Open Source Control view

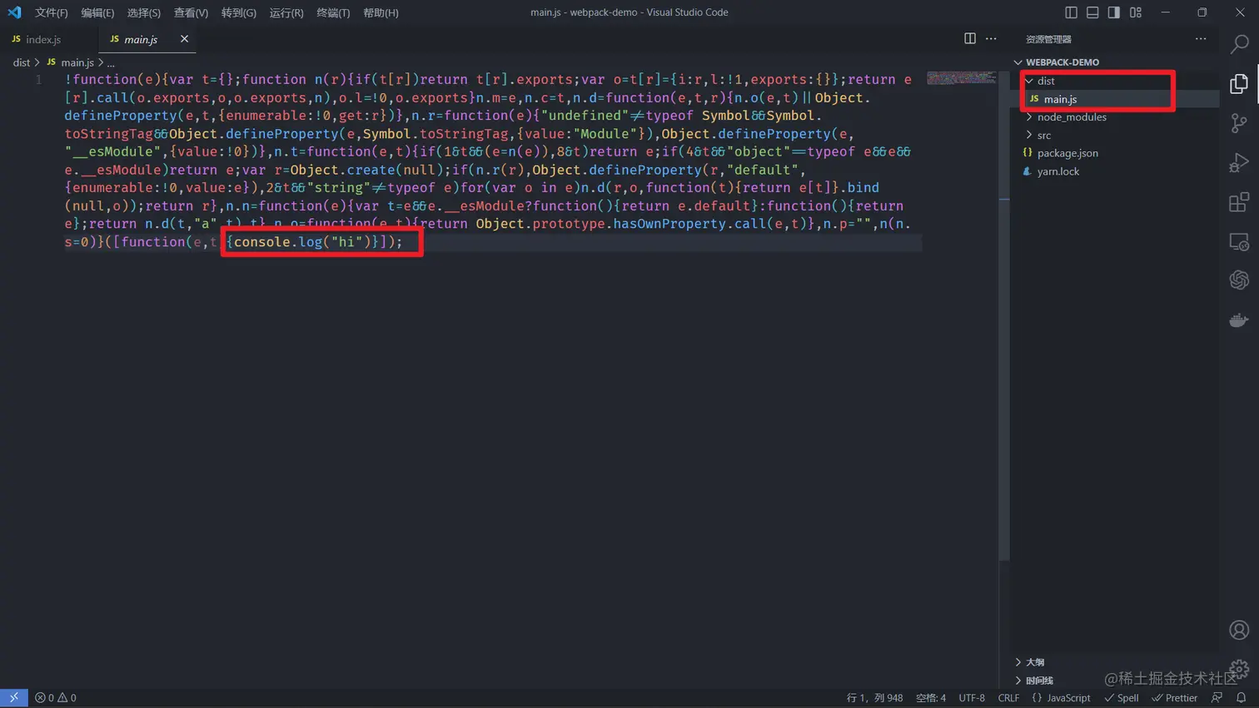pos(1239,123)
